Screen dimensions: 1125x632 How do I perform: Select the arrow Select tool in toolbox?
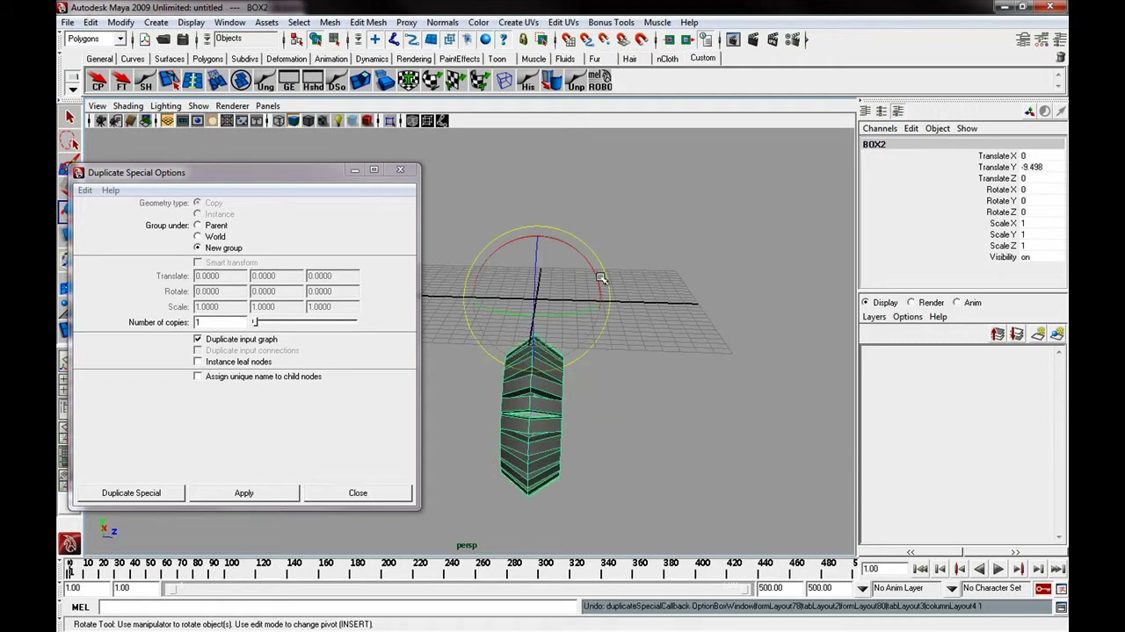69,117
